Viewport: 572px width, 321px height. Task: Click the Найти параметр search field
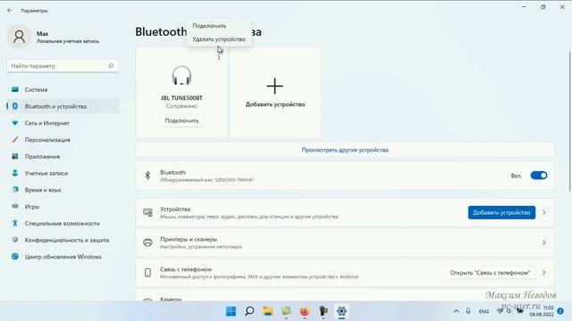click(63, 66)
